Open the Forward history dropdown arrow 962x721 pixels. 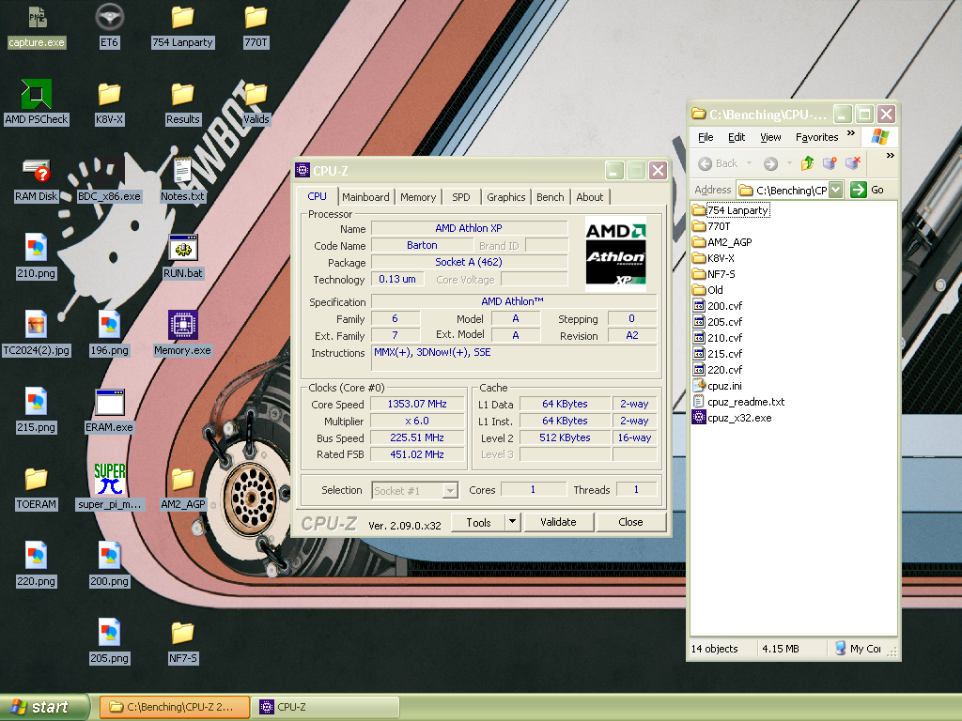pyautogui.click(x=789, y=163)
